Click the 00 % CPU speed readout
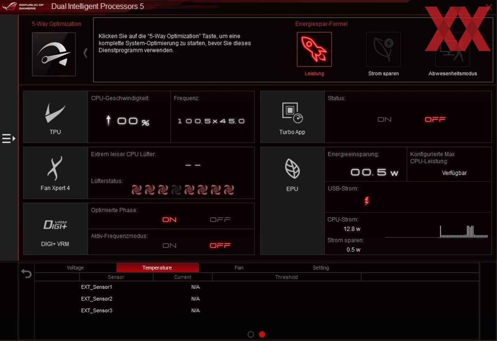The image size is (497, 341). (133, 121)
